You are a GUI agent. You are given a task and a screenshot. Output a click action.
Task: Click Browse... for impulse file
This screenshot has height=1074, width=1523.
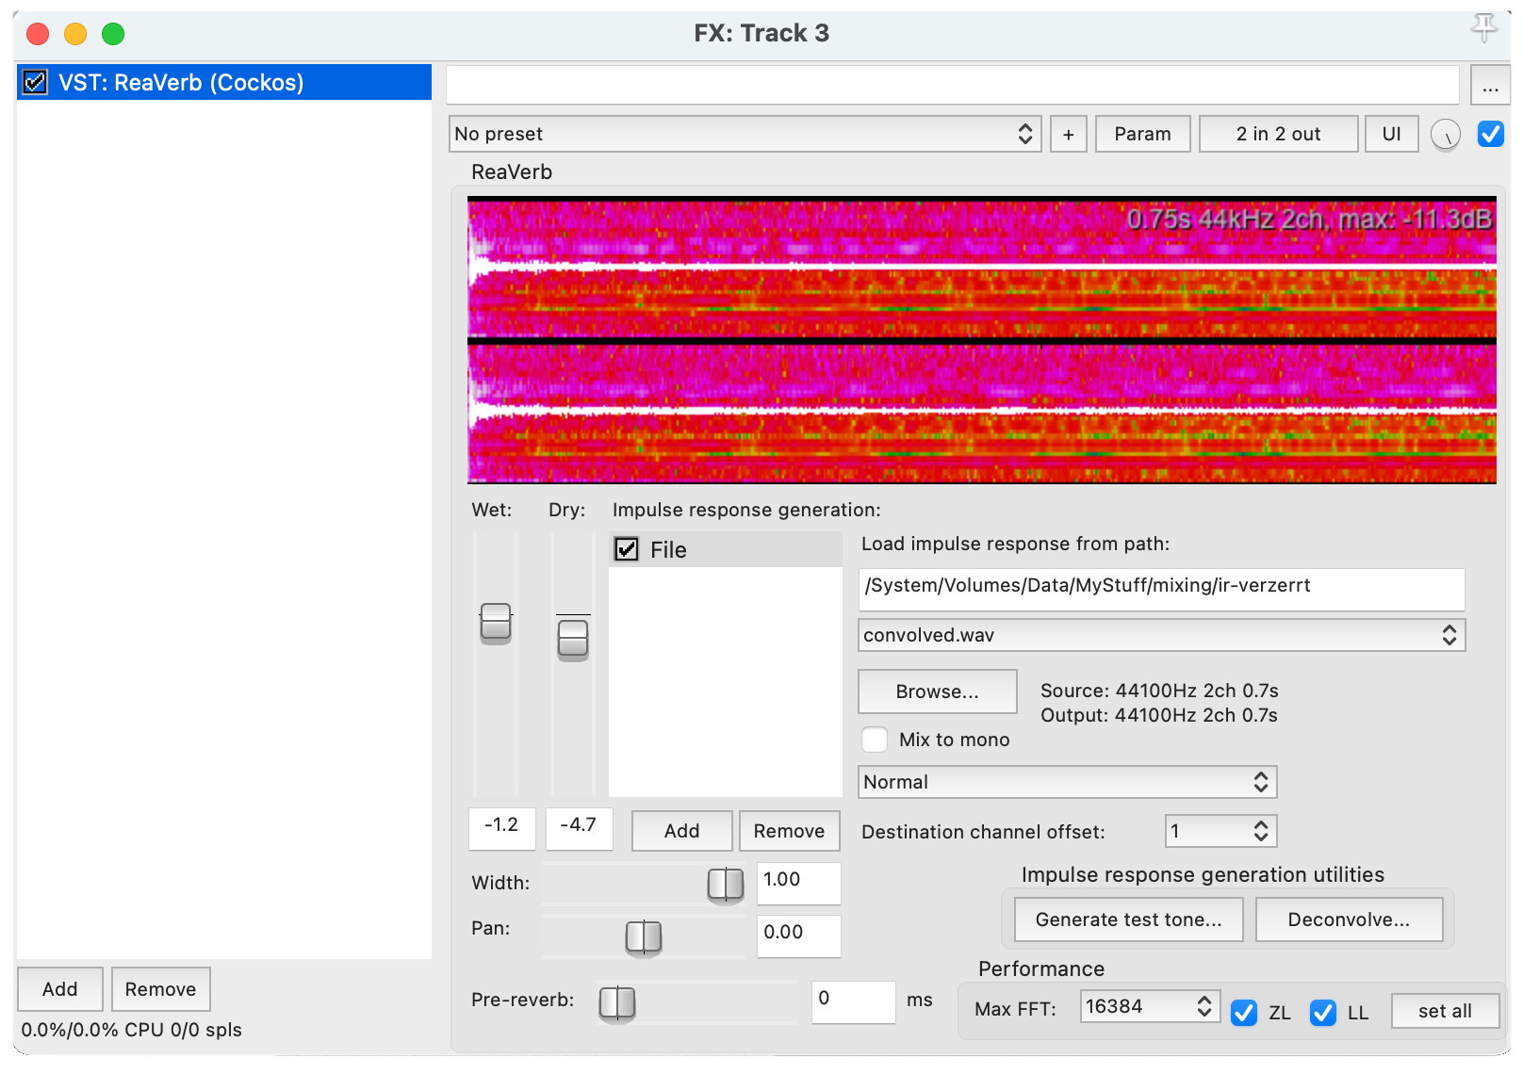937,692
